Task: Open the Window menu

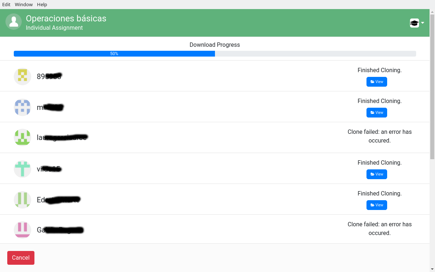Action: tap(24, 4)
